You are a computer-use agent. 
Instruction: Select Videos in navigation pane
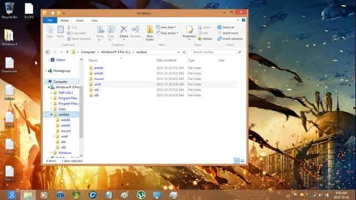point(61,60)
